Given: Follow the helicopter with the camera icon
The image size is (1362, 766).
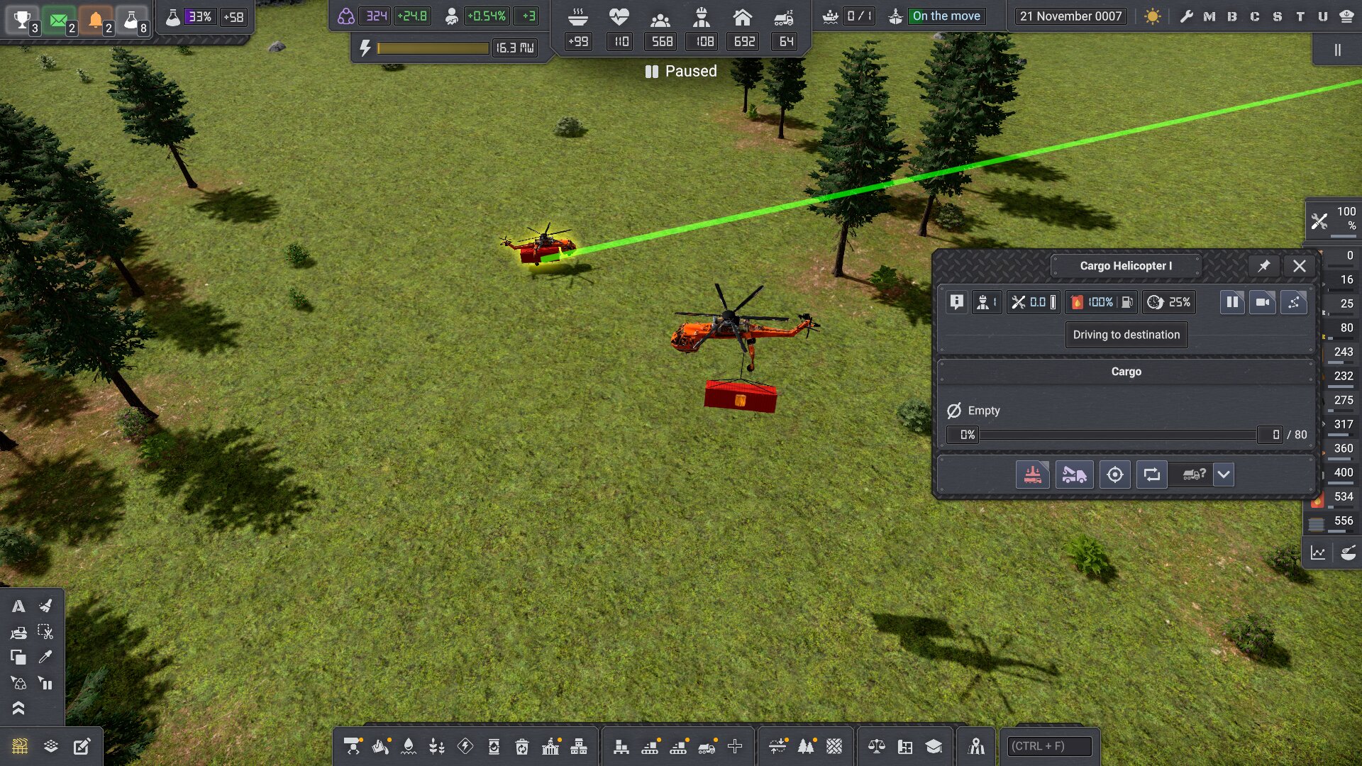Looking at the screenshot, I should [x=1263, y=302].
